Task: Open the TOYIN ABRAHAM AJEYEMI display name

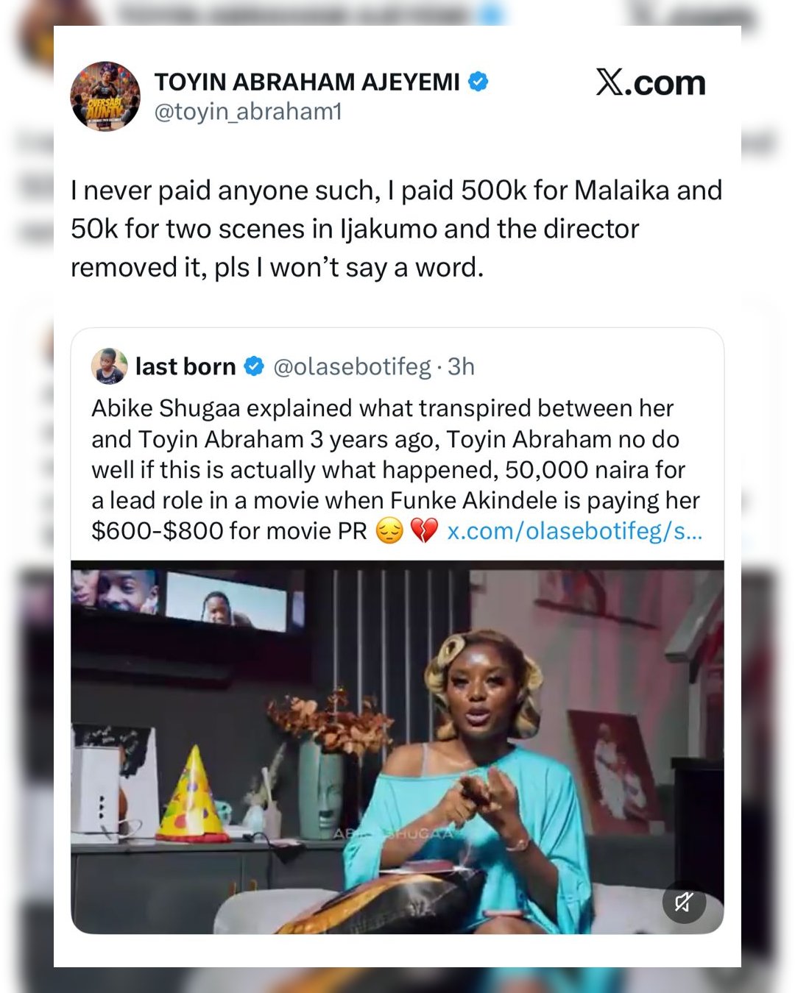Action: tap(307, 82)
